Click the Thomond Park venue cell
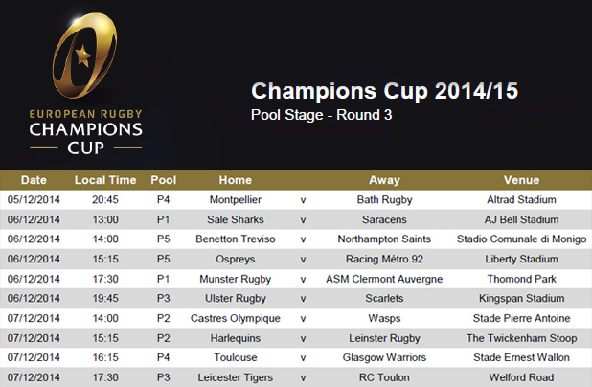The image size is (592, 387). click(521, 279)
